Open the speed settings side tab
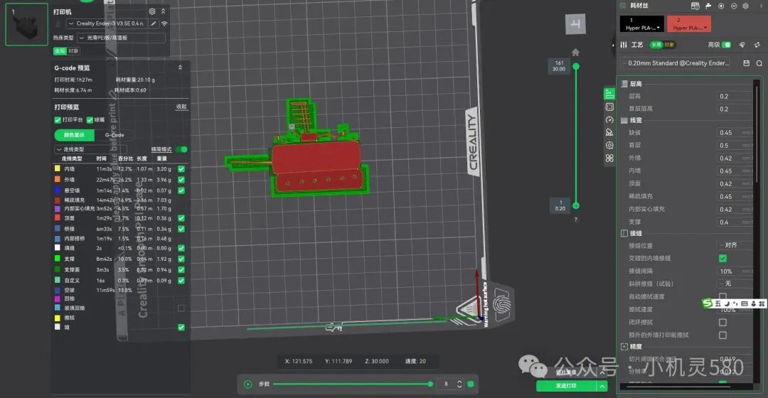Viewport: 768px width, 398px height. pos(609,119)
